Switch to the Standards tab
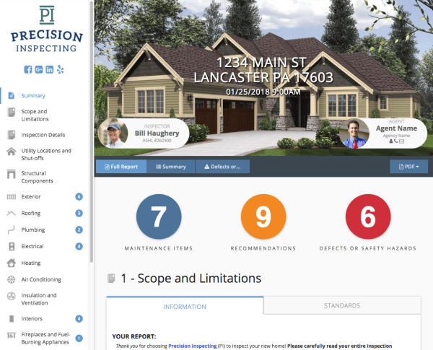Viewport: 433px width, 350px height. tap(342, 305)
